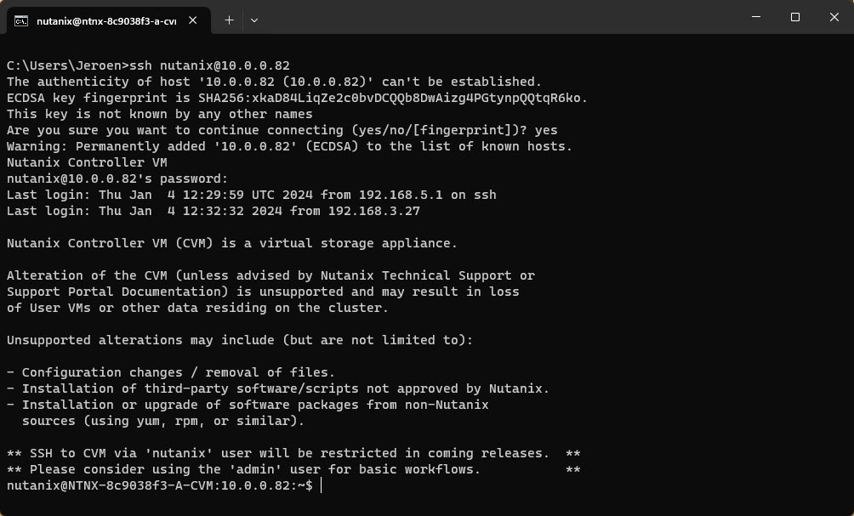
Task: Close the nutanix@ntnx-8c9038f3-a-cvm tab
Action: pos(193,20)
